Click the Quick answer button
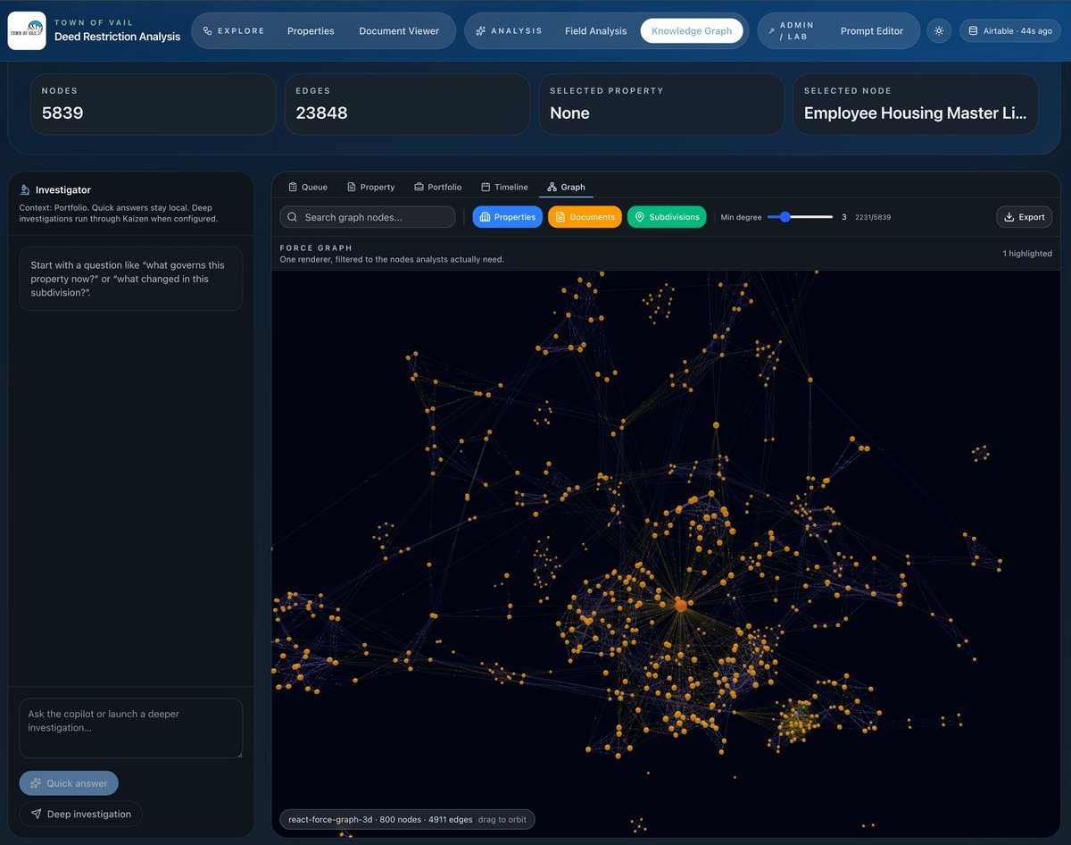The image size is (1071, 845). (69, 783)
